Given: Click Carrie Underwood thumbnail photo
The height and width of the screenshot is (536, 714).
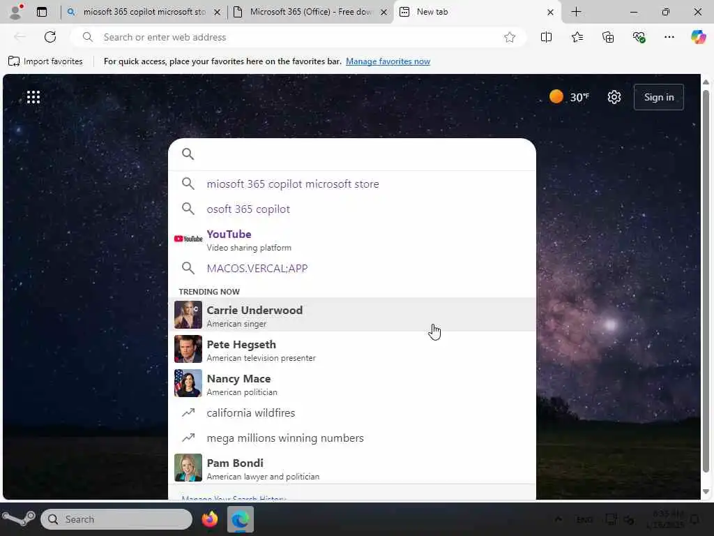Looking at the screenshot, I should 188,315.
